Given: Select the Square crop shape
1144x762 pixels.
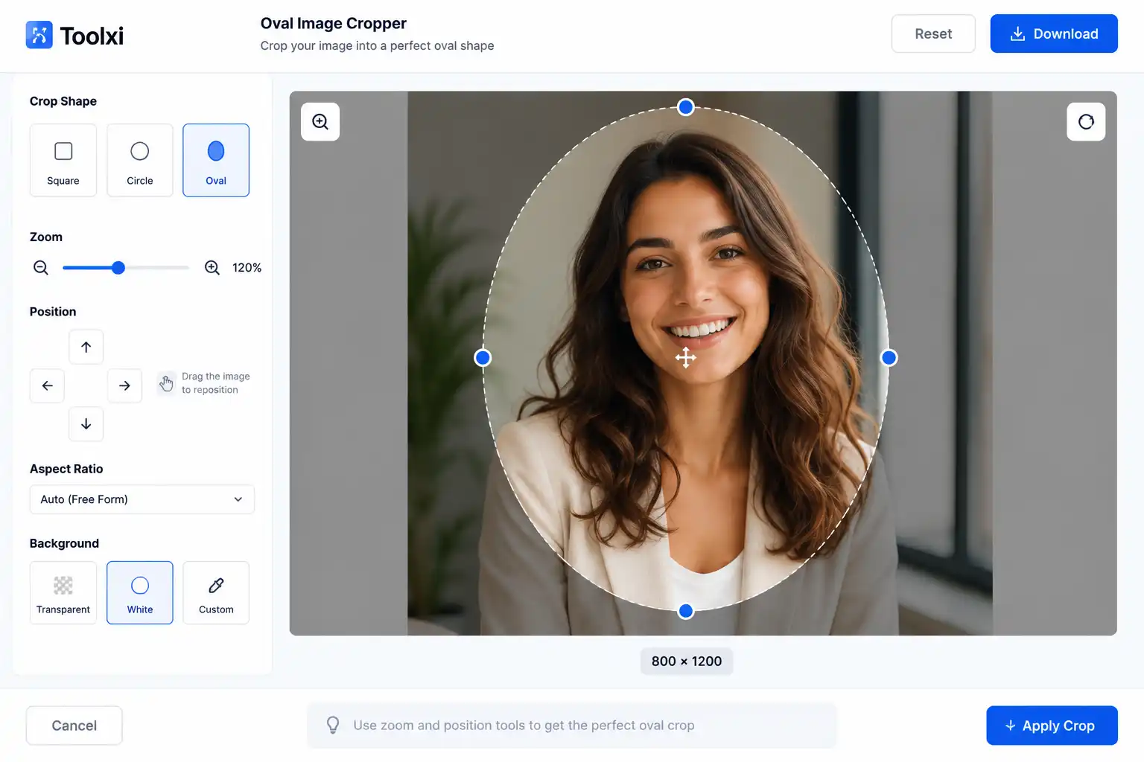Looking at the screenshot, I should click(63, 160).
